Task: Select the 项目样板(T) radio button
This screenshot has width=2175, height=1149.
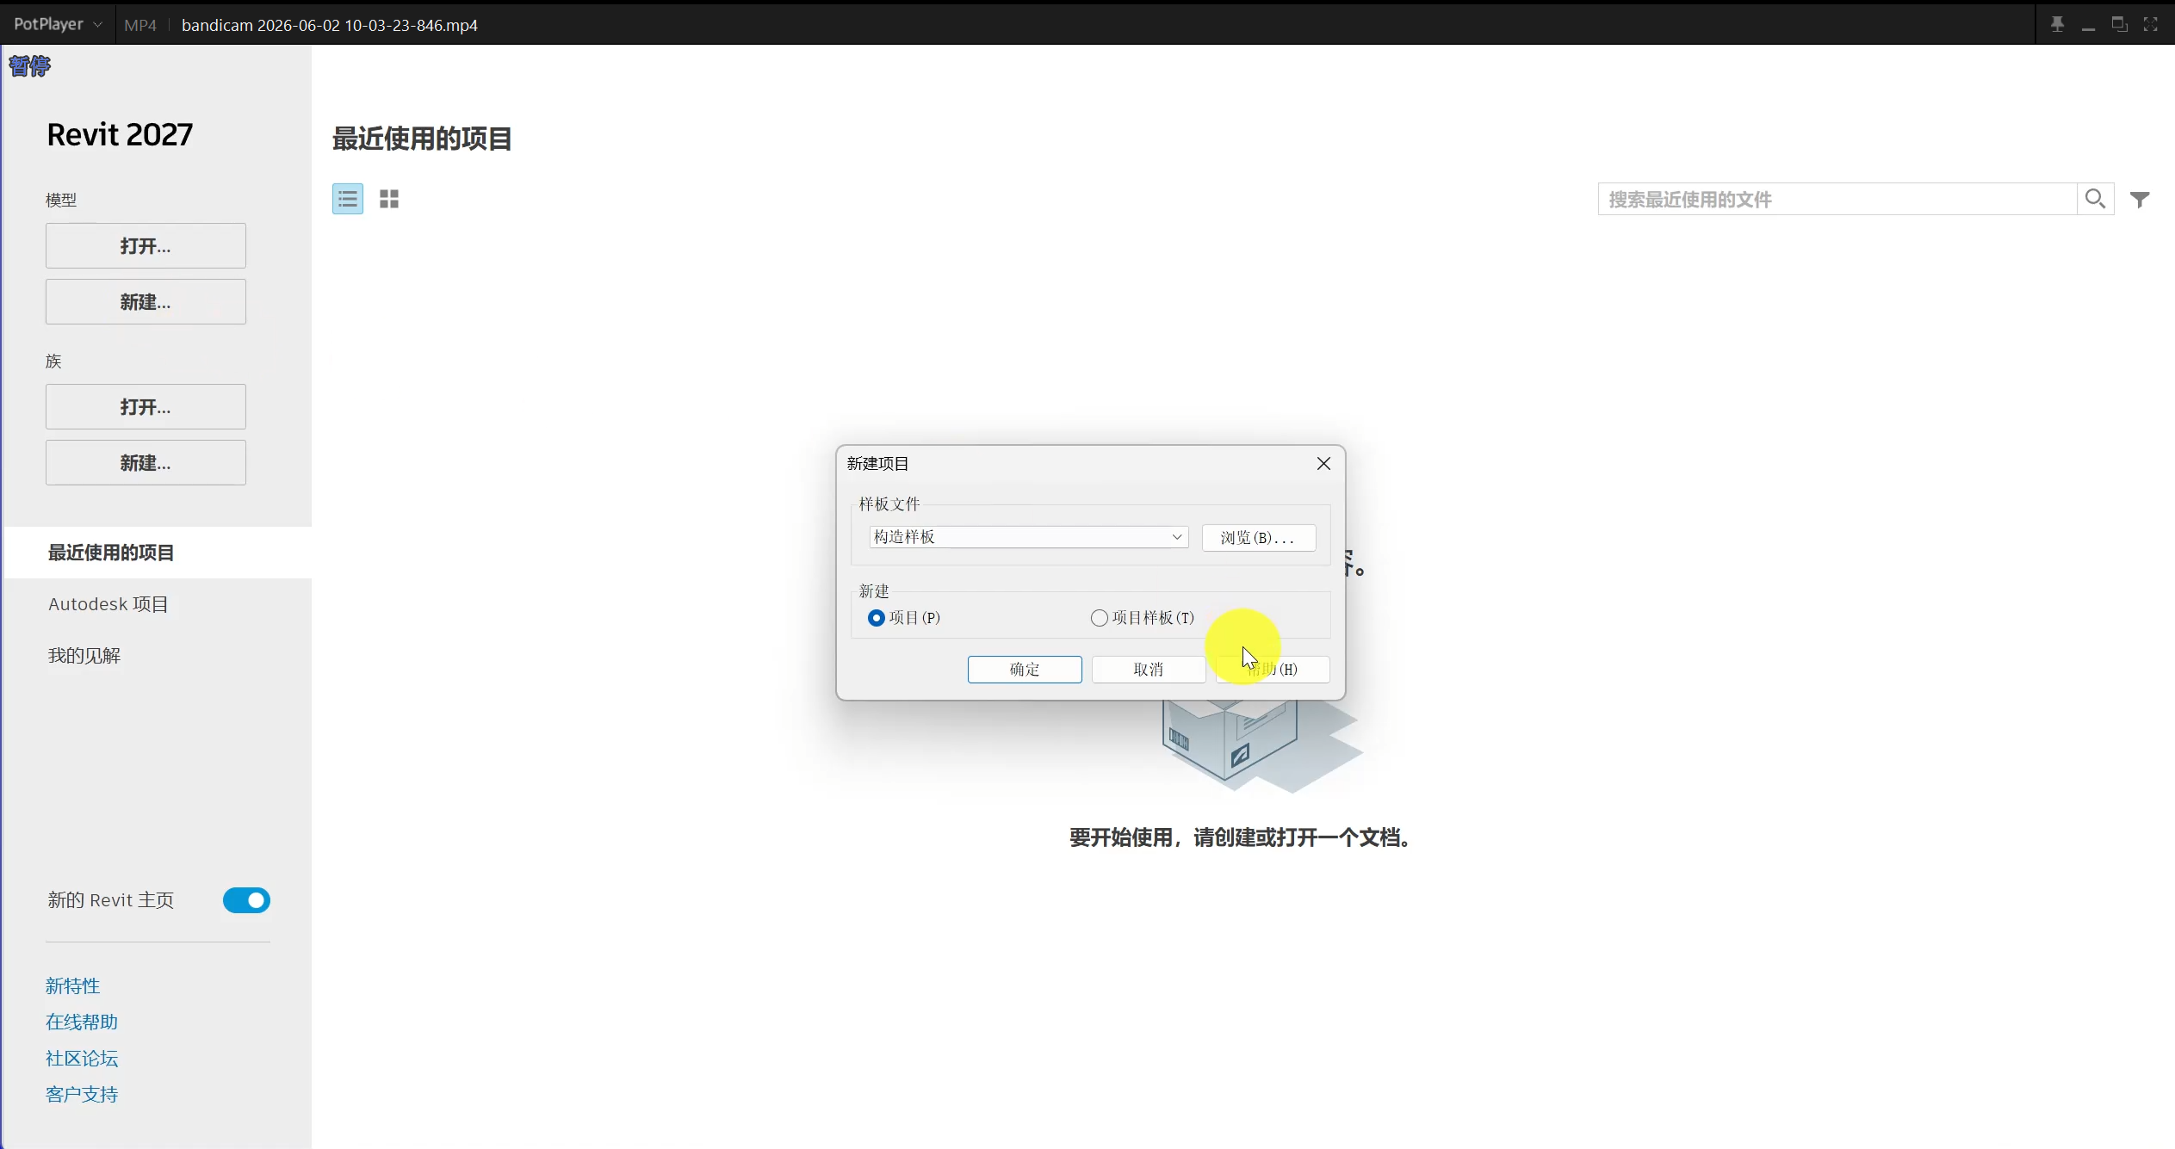Action: pos(1099,618)
